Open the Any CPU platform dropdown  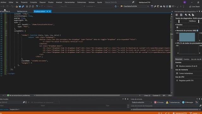click(x=71, y=6)
